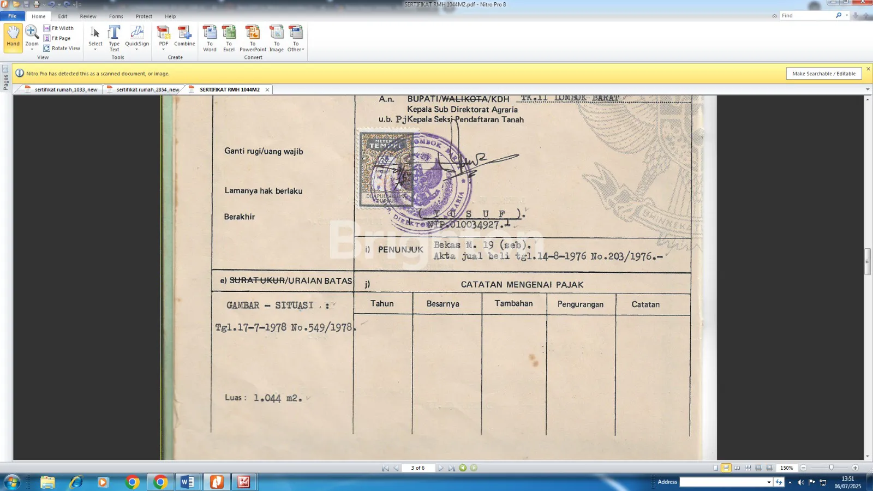
Task: Switch to single page layout view
Action: point(715,468)
